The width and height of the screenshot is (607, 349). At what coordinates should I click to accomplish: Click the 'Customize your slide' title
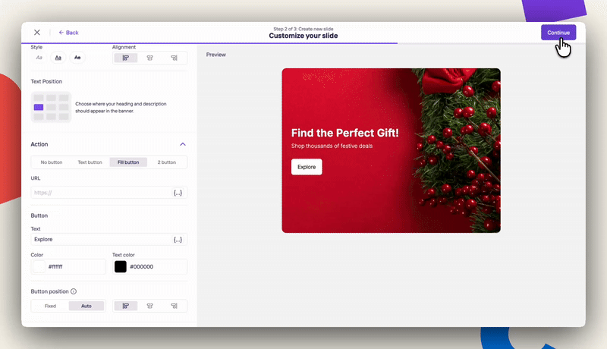click(303, 36)
